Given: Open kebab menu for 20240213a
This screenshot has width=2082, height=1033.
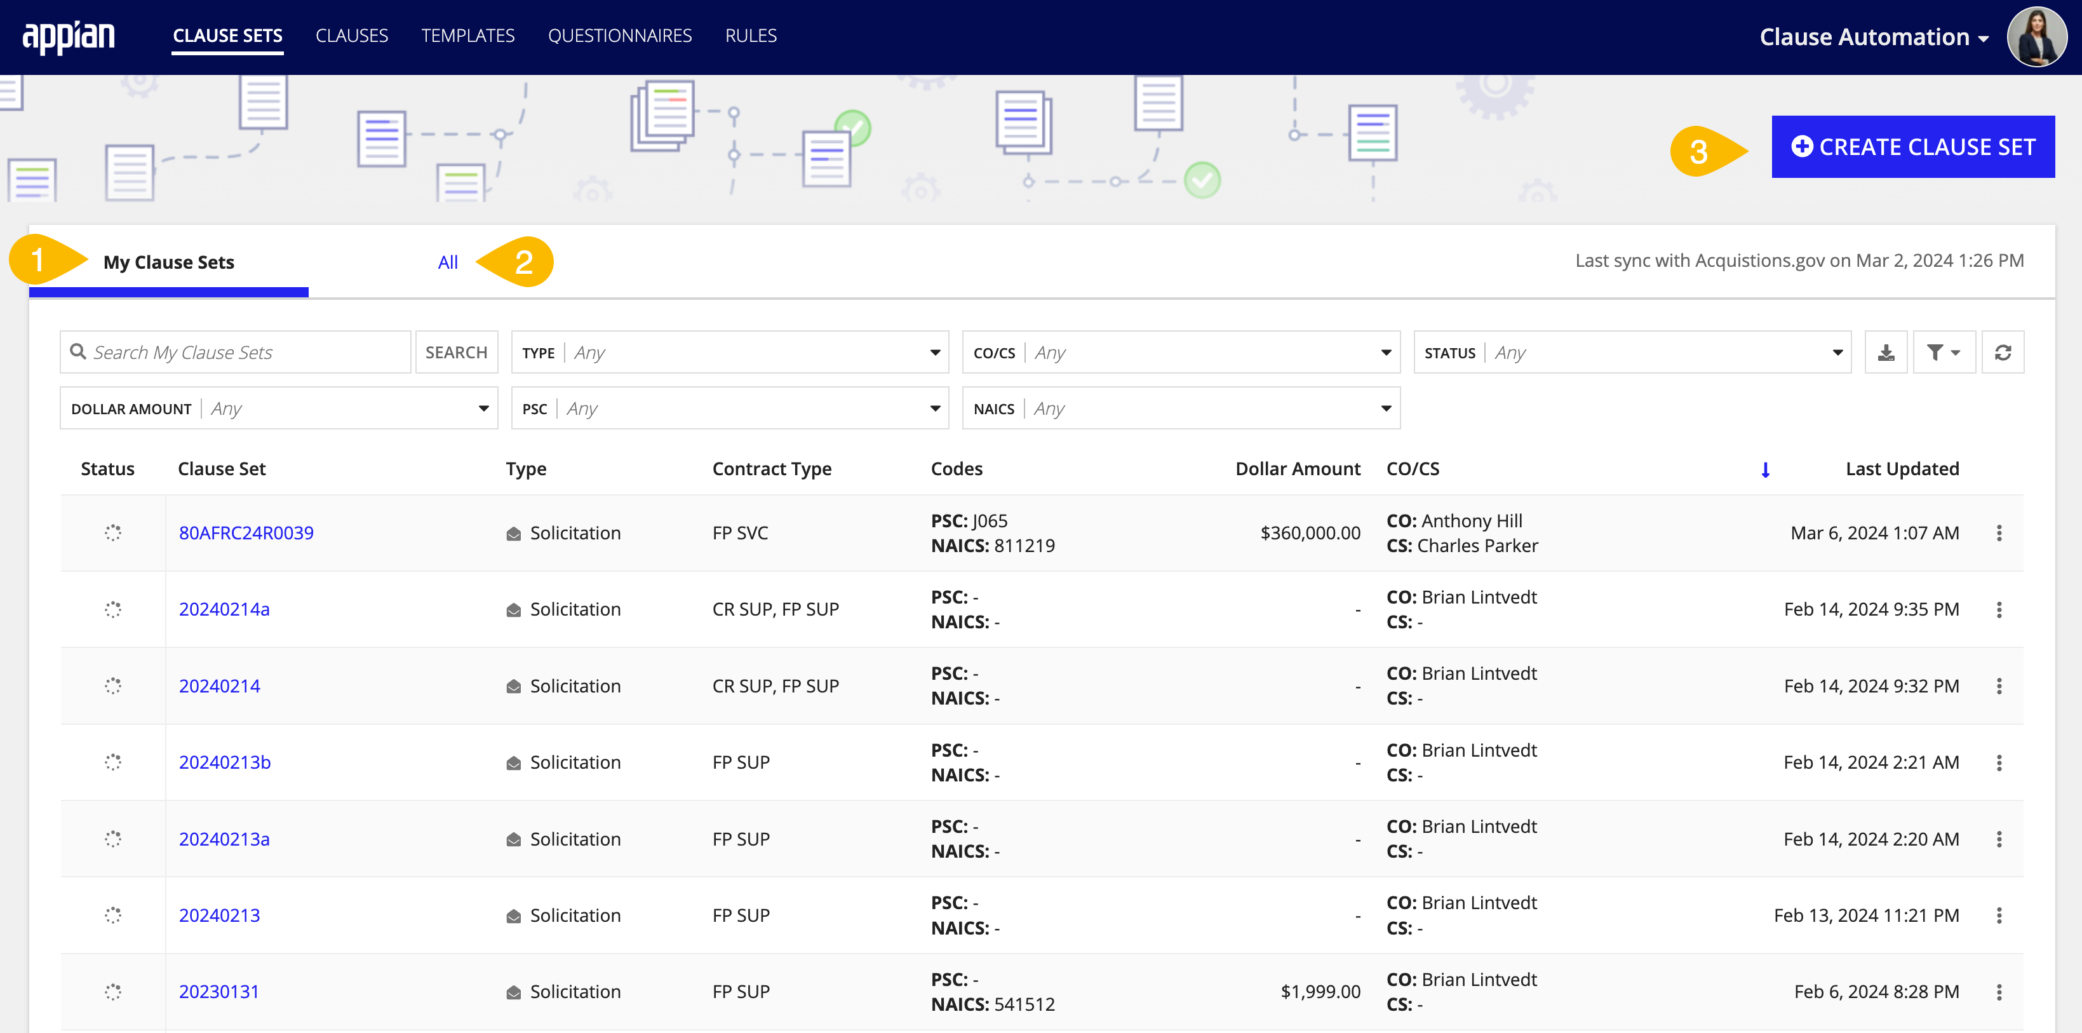Looking at the screenshot, I should pos(1999,839).
